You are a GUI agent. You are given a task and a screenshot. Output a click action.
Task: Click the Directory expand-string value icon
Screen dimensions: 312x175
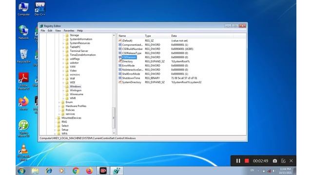[120, 61]
